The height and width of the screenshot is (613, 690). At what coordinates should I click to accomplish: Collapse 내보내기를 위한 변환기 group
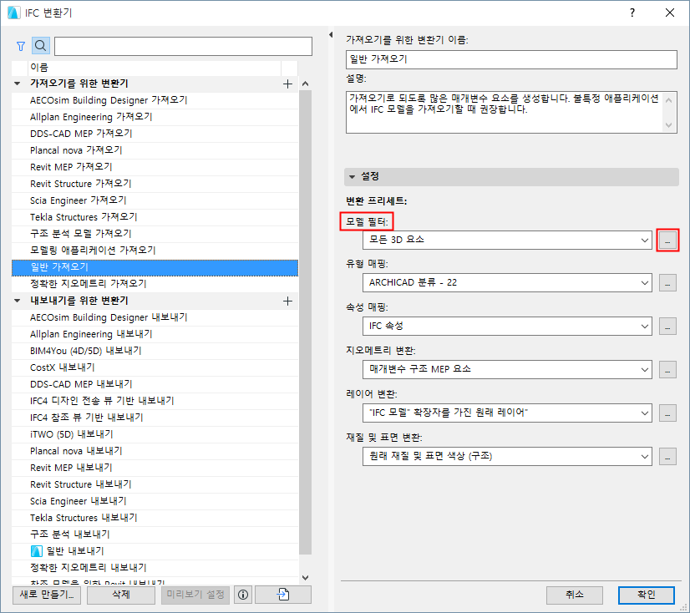pyautogui.click(x=18, y=301)
